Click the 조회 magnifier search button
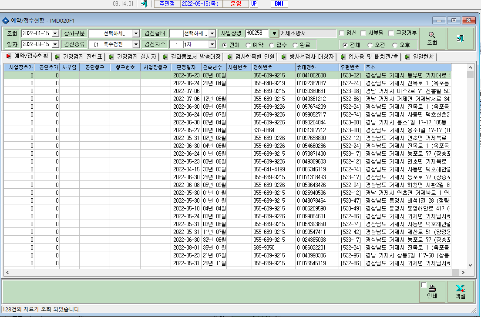The width and height of the screenshot is (481, 317). pyautogui.click(x=432, y=39)
